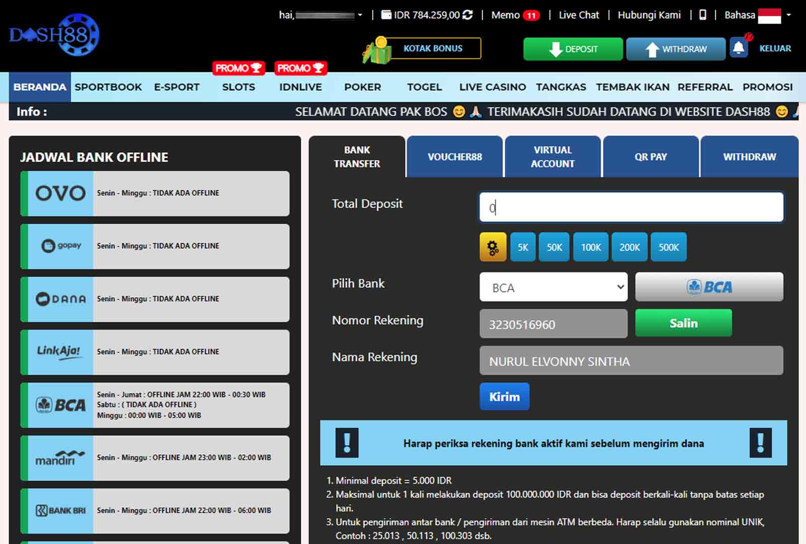Expand the username account dropdown
This screenshot has width=806, height=544.
360,15
